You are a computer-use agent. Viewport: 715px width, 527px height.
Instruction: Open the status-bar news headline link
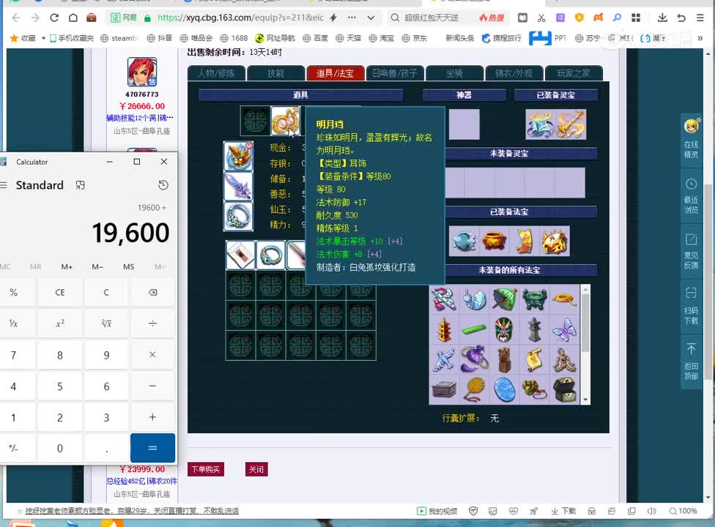(132, 511)
